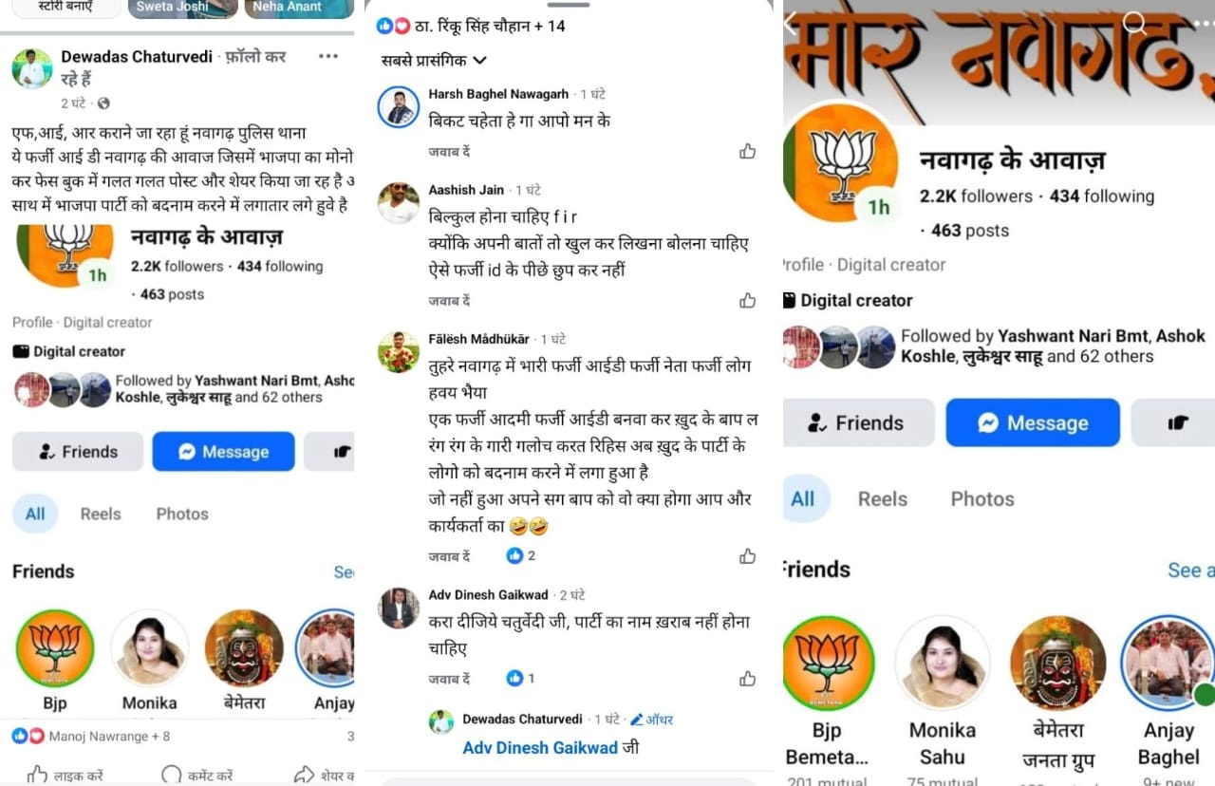Tap the back arrow on the profile page

pos(790,25)
